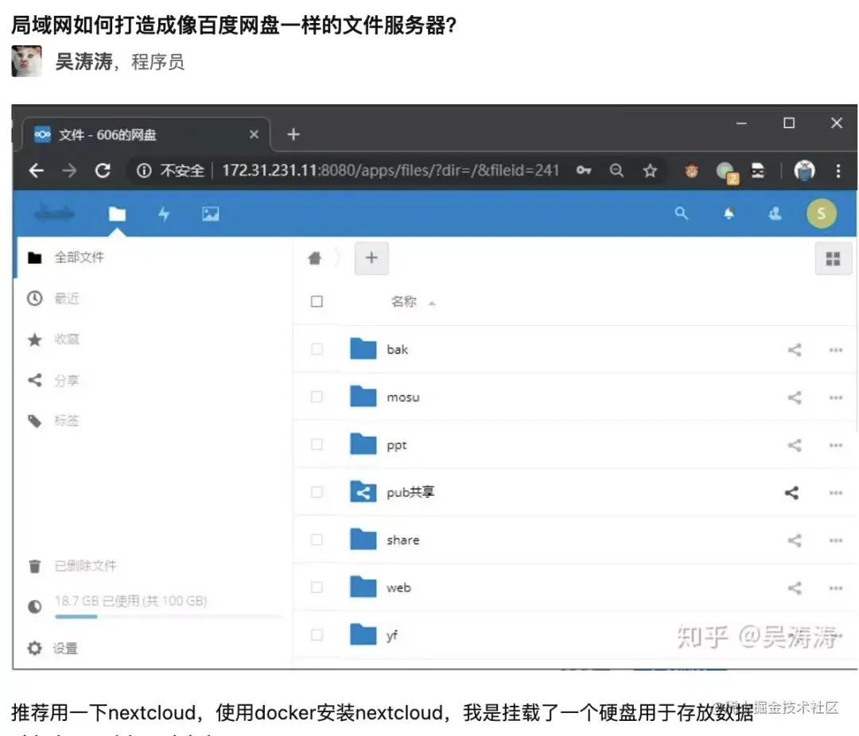The width and height of the screenshot is (859, 736).
Task: Click the search magnifier in blue header
Action: (x=681, y=213)
